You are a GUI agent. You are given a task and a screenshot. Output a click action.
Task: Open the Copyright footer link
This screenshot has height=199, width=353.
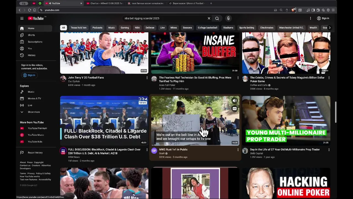pos(39,163)
